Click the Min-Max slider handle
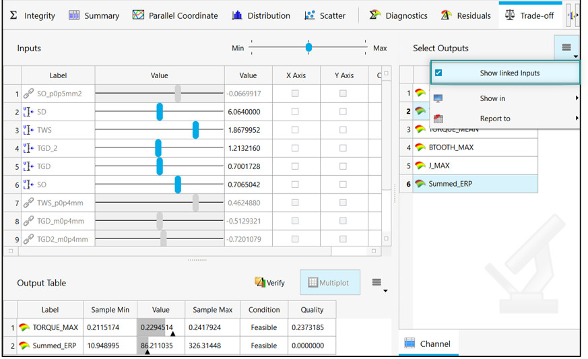The image size is (588, 359). [308, 47]
